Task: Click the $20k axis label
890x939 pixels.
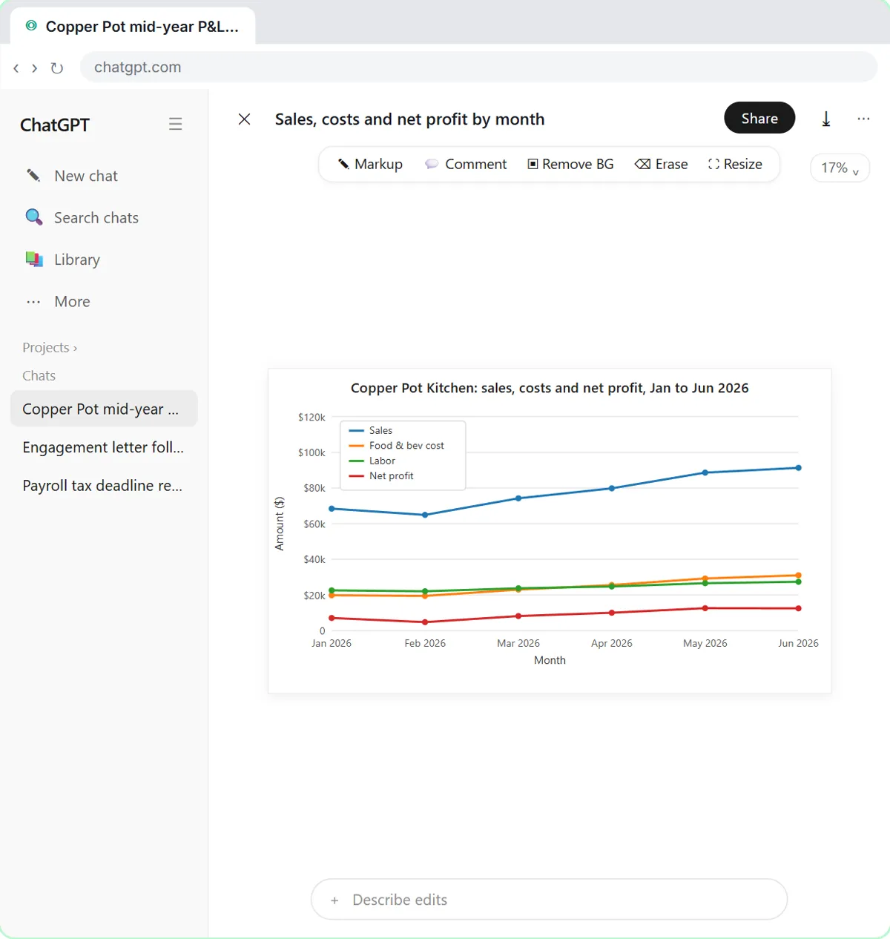Action: (x=314, y=596)
